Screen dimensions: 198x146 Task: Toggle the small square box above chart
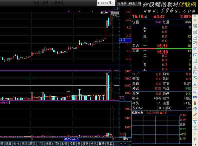(117, 8)
